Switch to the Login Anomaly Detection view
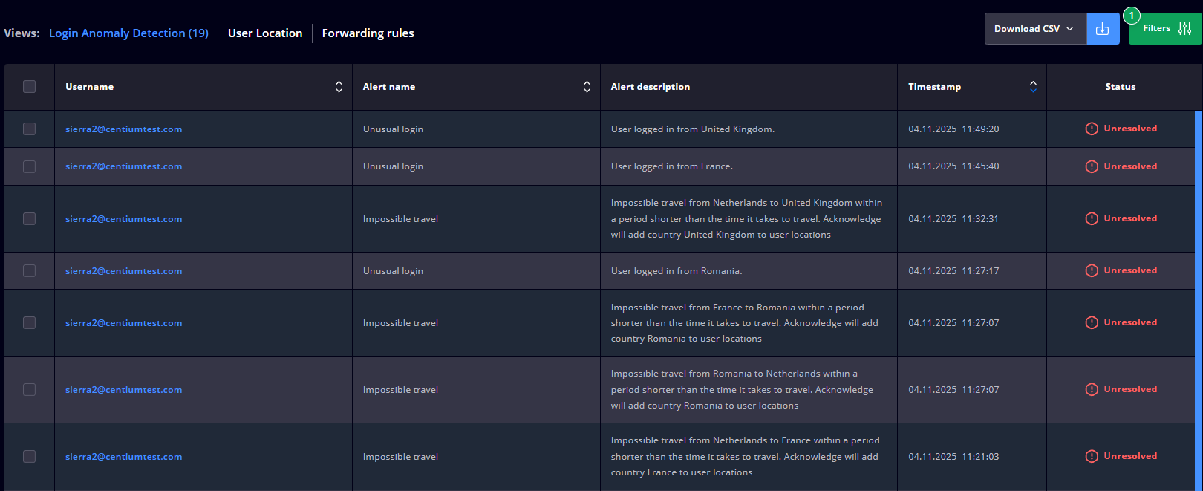Viewport: 1203px width, 491px height. (128, 33)
